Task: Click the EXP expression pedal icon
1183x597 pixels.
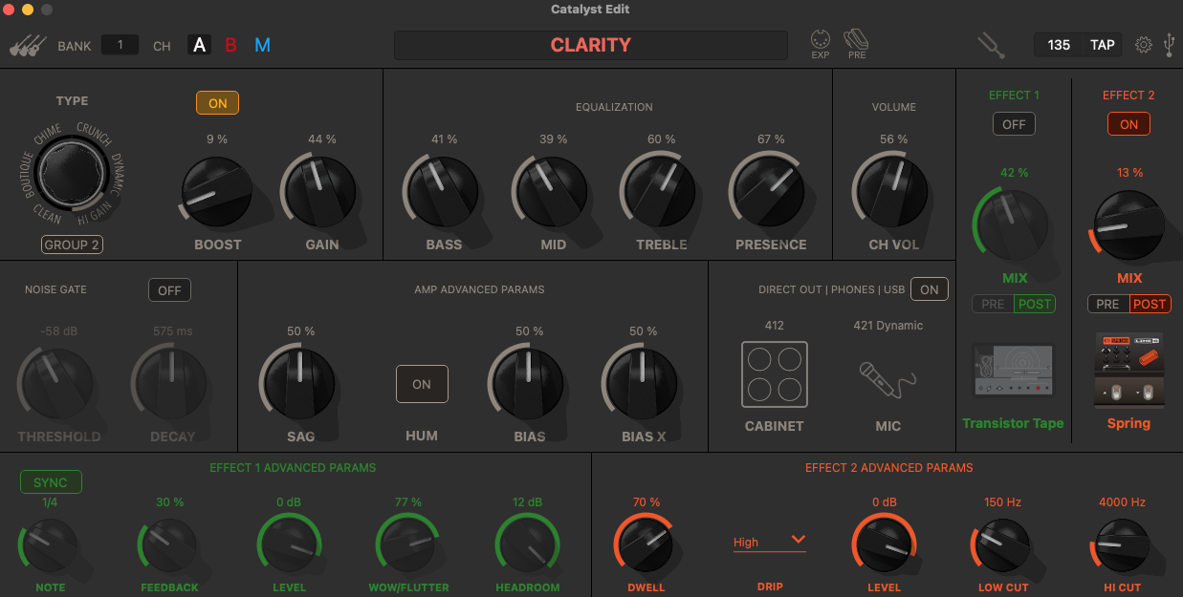Action: coord(821,45)
